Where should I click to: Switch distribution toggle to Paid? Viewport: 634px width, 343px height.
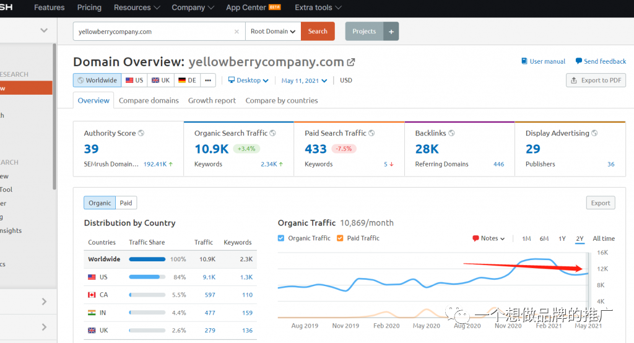point(126,202)
